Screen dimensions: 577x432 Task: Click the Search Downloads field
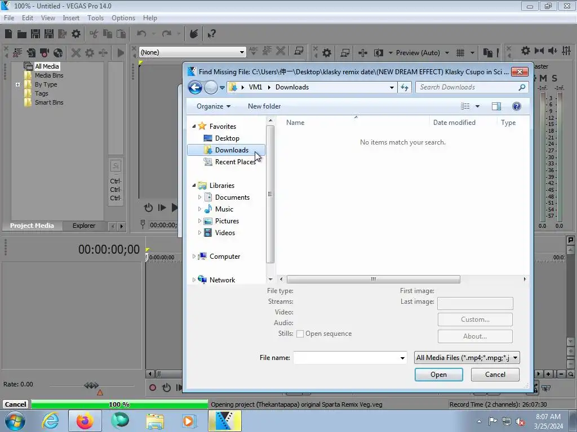(x=472, y=87)
